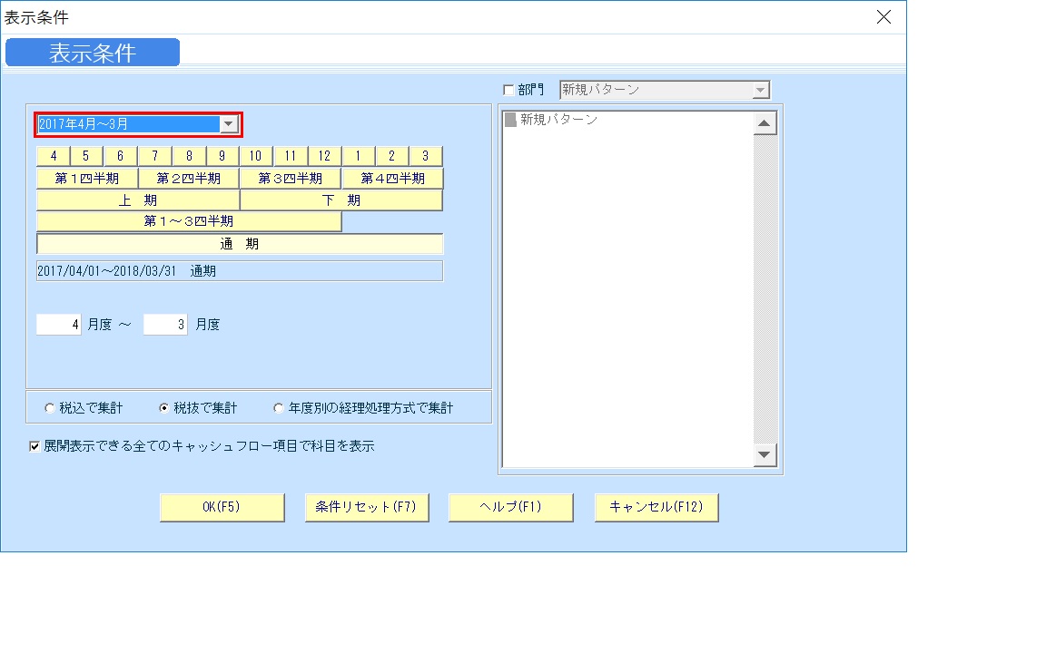Select the 通期 full-year period

(x=239, y=243)
